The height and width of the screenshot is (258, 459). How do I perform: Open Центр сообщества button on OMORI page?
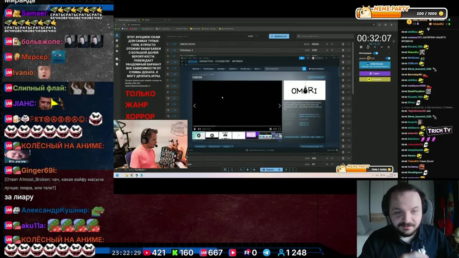coord(316,77)
